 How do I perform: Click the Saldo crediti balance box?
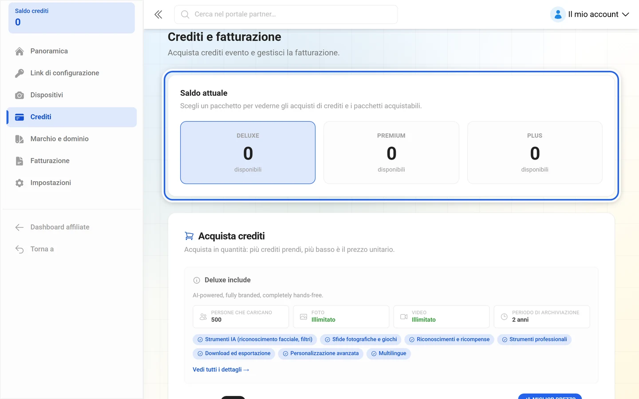tap(71, 18)
